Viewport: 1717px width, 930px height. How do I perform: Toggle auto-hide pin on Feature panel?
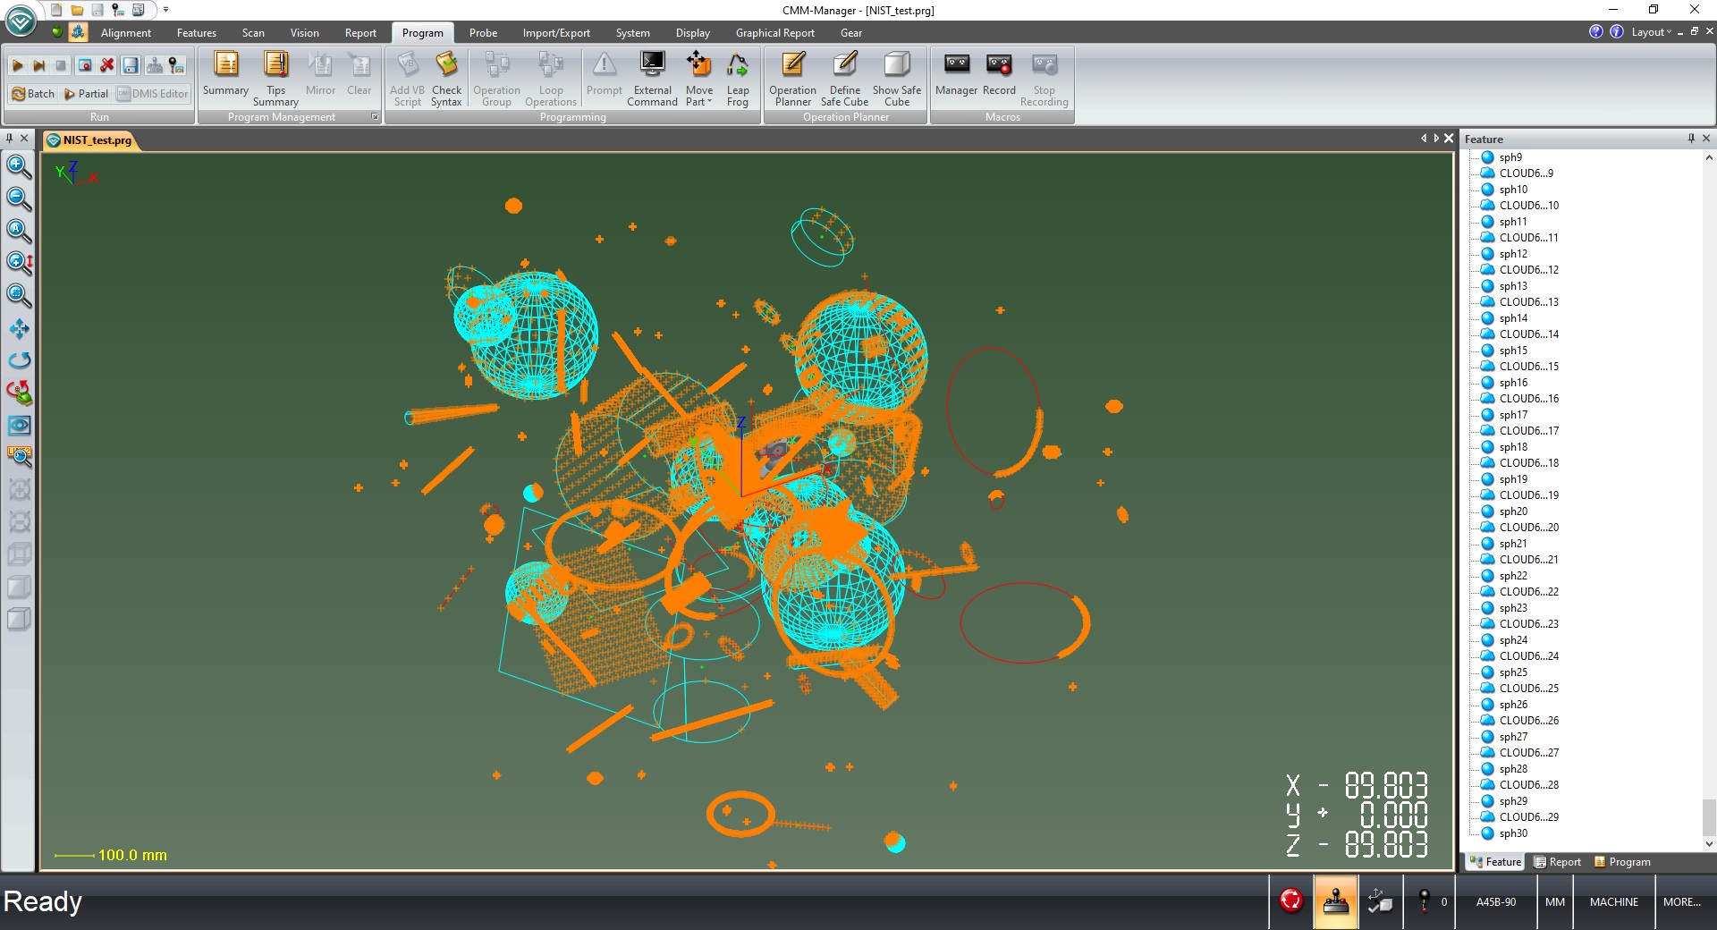pyautogui.click(x=1691, y=139)
